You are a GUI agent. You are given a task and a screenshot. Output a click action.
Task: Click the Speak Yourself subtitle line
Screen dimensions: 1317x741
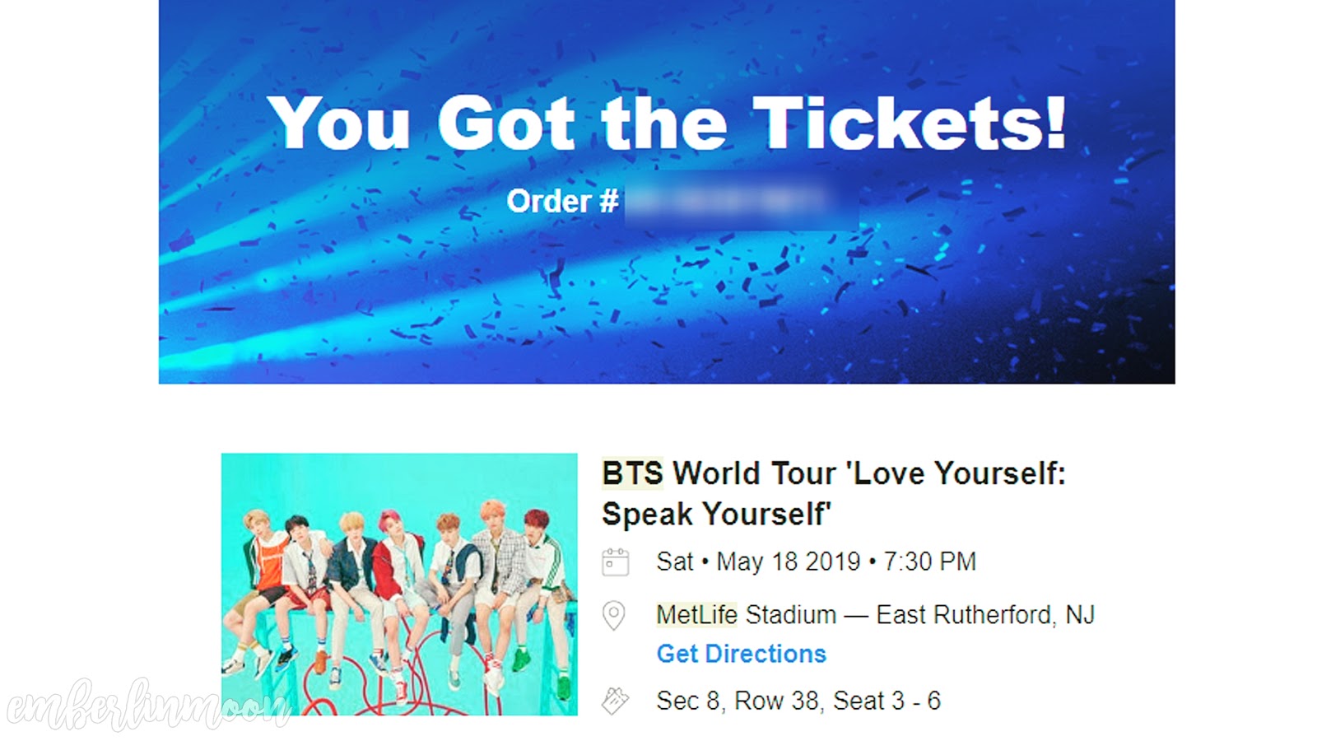coord(716,514)
